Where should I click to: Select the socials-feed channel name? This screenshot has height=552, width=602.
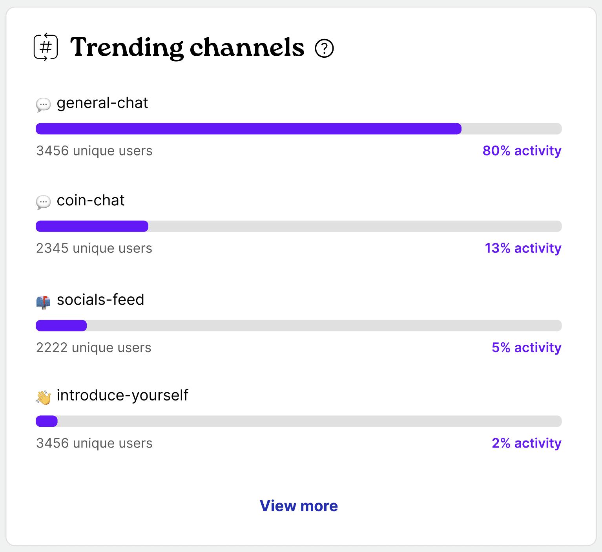(100, 300)
